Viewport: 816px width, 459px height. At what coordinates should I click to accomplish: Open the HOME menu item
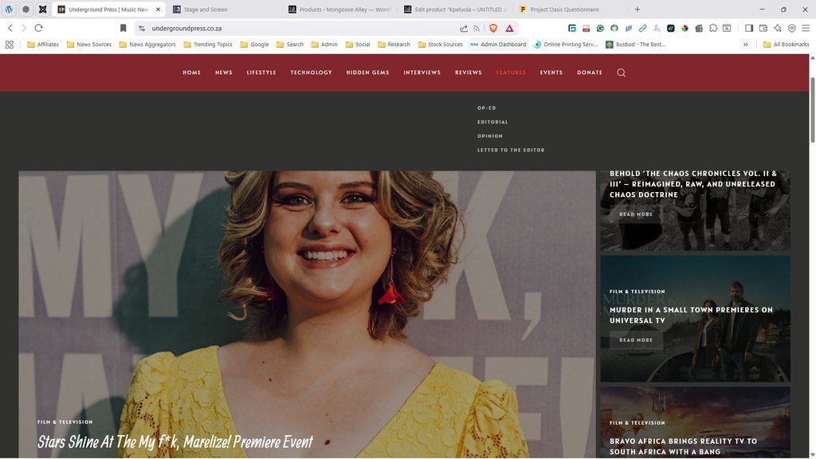[x=191, y=73]
